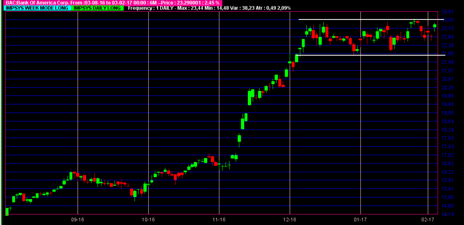This screenshot has width=464, height=225.
Task: Click the Frequency 1 DAILY stats text
Action: [x=209, y=8]
